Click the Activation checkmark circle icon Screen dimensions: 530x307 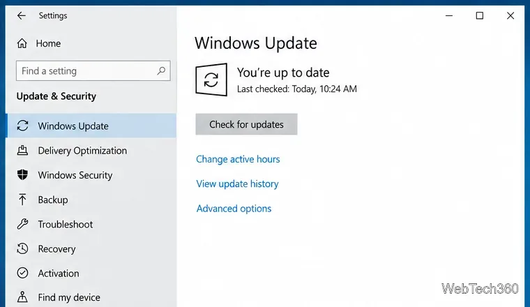(22, 273)
